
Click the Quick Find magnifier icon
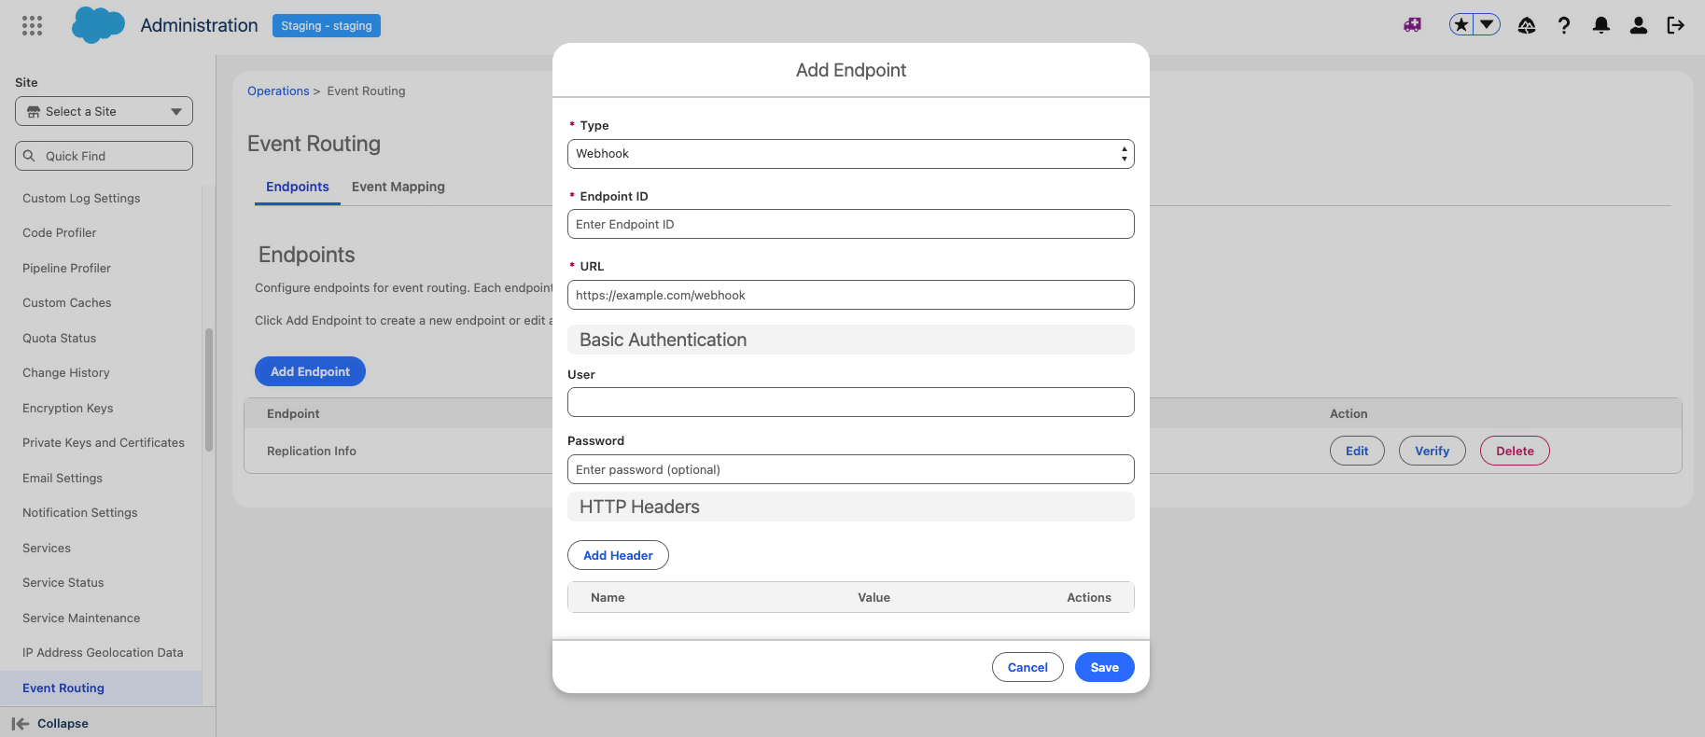click(x=29, y=156)
